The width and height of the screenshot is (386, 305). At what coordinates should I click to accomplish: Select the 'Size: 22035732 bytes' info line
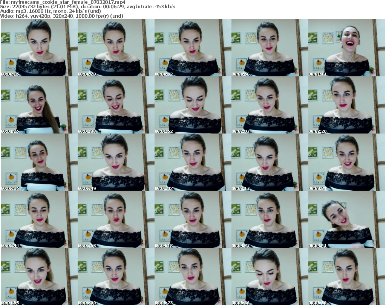coord(87,7)
